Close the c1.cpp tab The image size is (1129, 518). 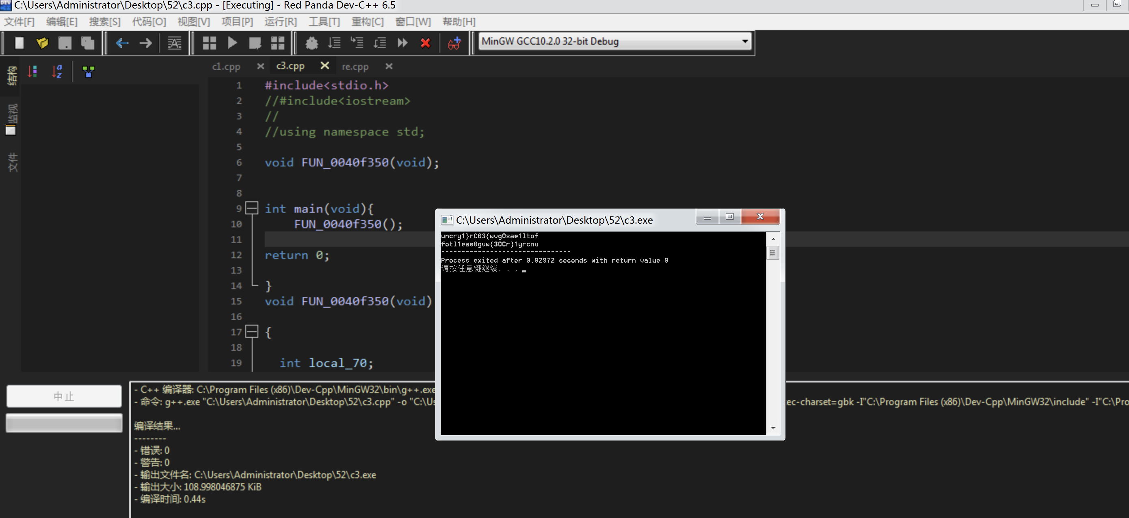260,66
